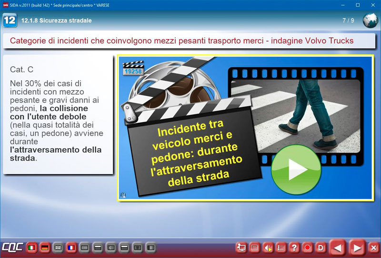Switch language to Italian flag
This screenshot has height=258, width=381.
pos(32,248)
